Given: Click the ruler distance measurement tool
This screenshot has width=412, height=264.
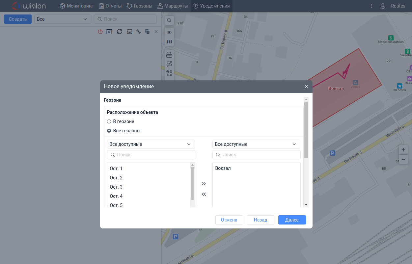Looking at the screenshot, I should [169, 55].
